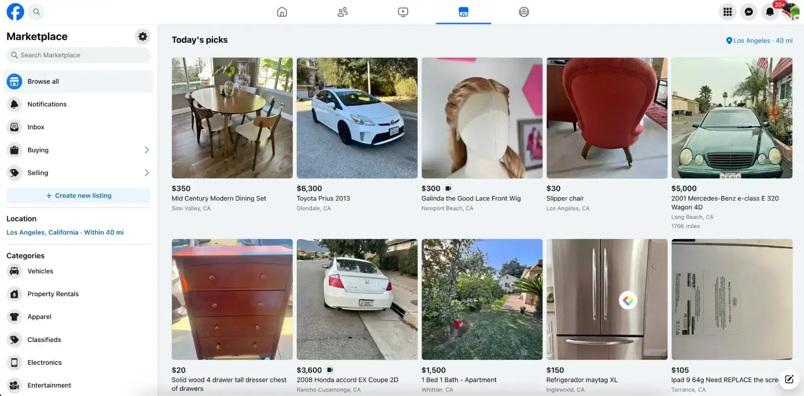Open the Toyota Prius 2013 listing thumbnail
Viewport: 804px width, 396px height.
tap(356, 117)
